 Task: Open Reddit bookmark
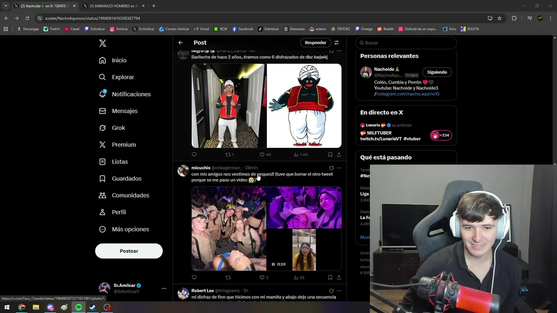(386, 29)
